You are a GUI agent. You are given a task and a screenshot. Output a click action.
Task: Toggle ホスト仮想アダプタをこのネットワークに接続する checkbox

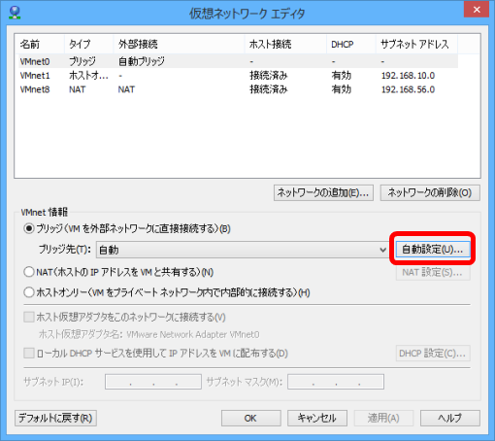(29, 317)
